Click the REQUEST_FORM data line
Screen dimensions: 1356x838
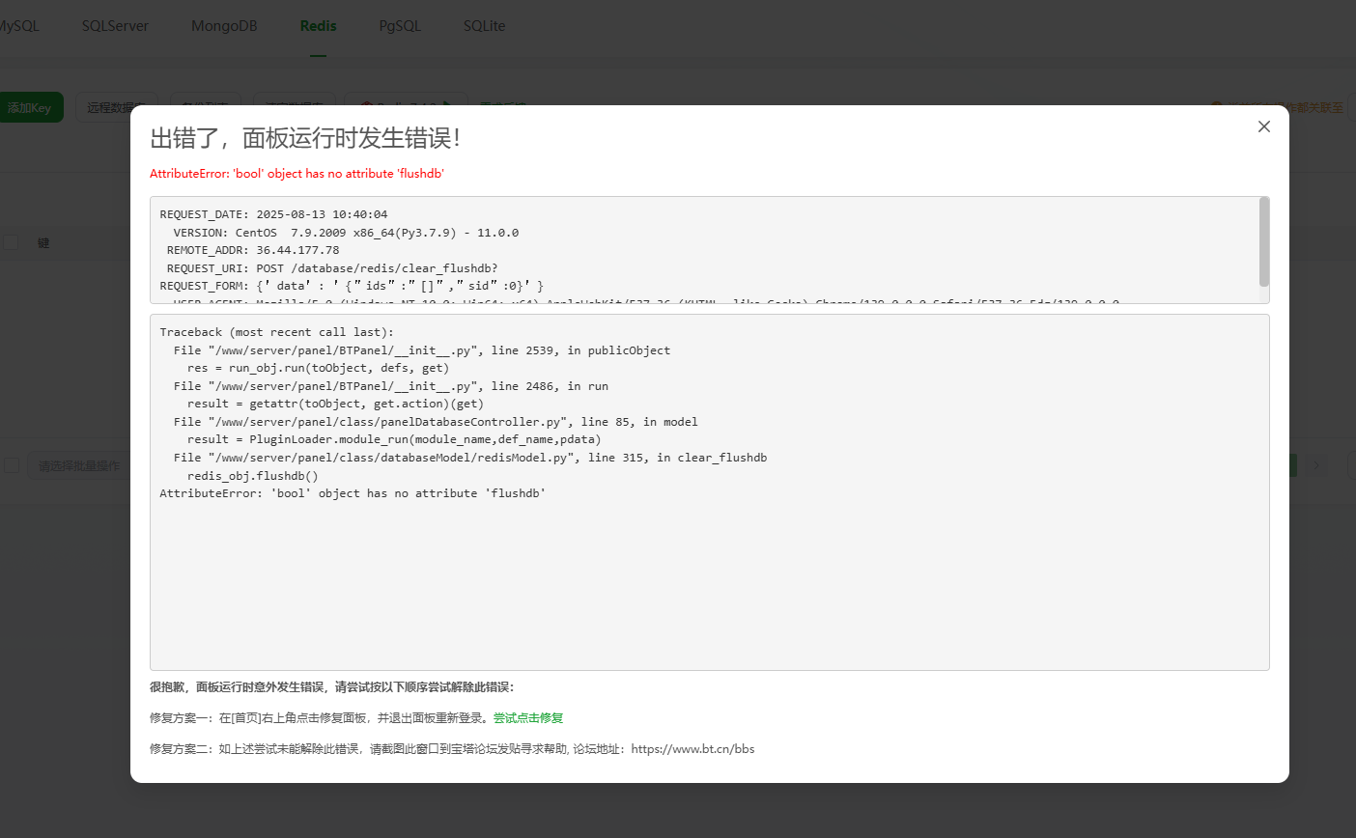point(352,286)
